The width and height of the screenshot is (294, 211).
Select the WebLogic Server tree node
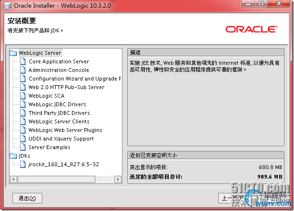coord(40,53)
